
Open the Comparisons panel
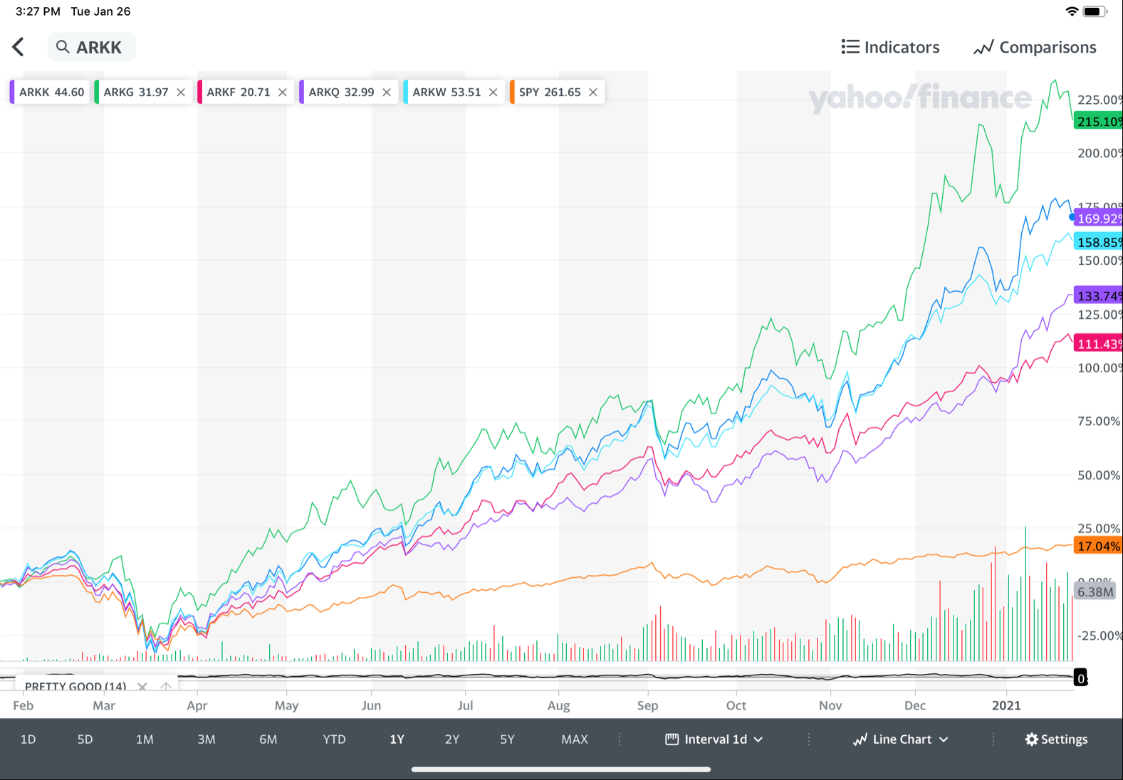1035,47
